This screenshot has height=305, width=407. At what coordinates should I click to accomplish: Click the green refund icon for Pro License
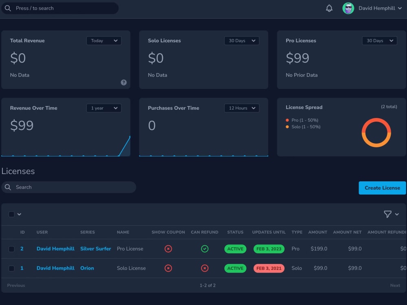coord(205,248)
